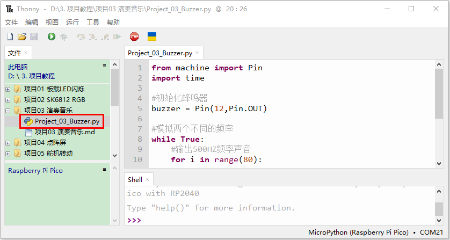450x240 pixels.
Task: Click the Shell scroll up arrow
Action: (439, 191)
